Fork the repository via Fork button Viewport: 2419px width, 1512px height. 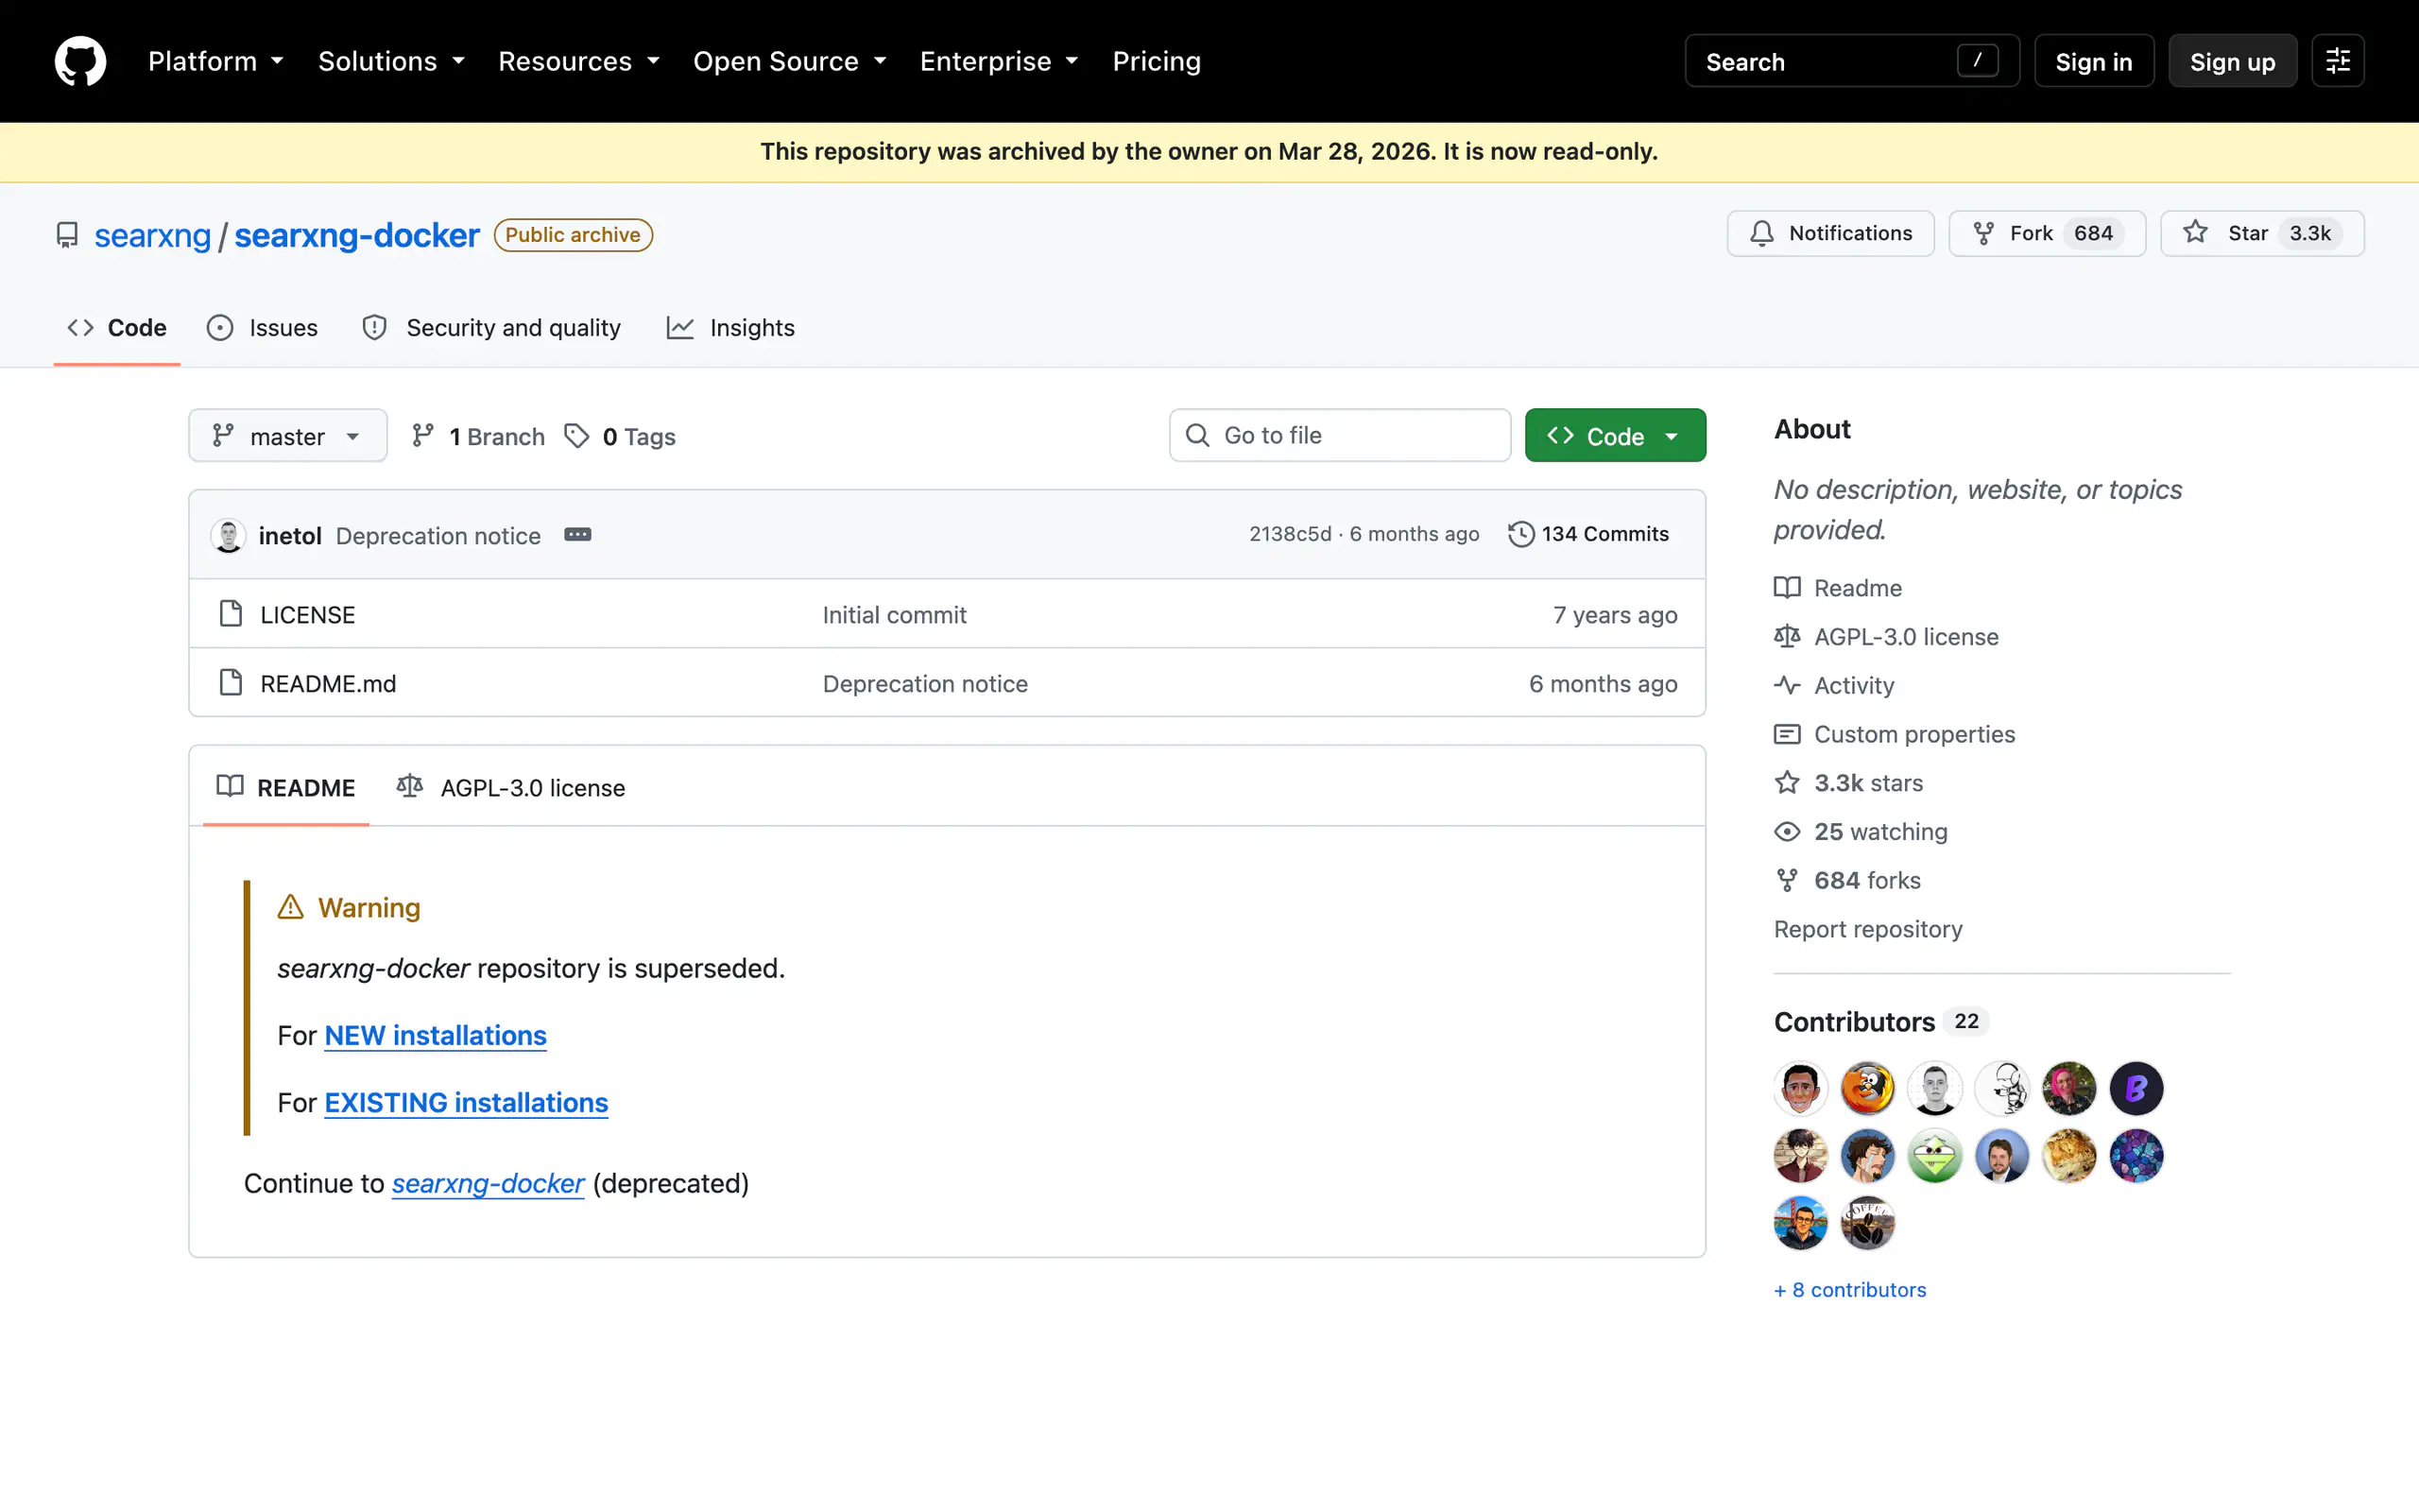[2046, 233]
